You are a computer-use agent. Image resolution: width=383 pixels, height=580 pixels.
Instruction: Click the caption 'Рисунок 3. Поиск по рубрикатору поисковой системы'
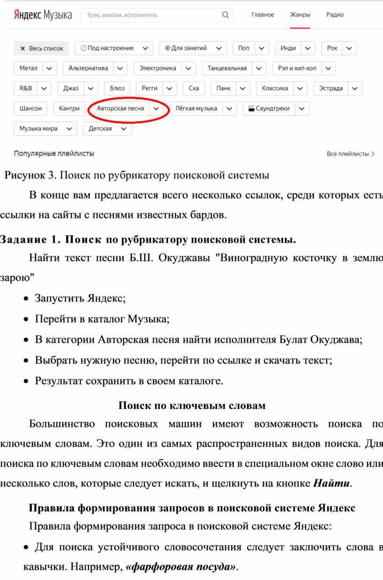137,176
